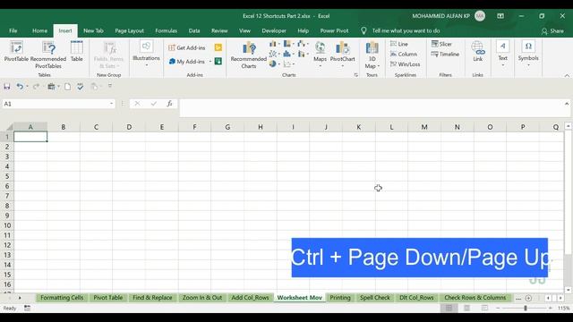The height and width of the screenshot is (322, 573).
Task: Click Tell me what you want to do
Action: [406, 30]
